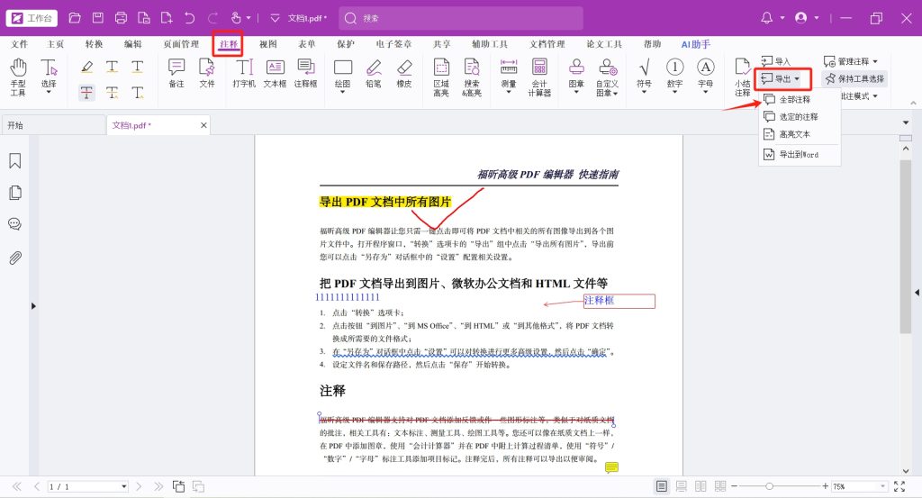Expand the Stamp (图章) dropdown
The width and height of the screenshot is (922, 498).
tap(576, 93)
